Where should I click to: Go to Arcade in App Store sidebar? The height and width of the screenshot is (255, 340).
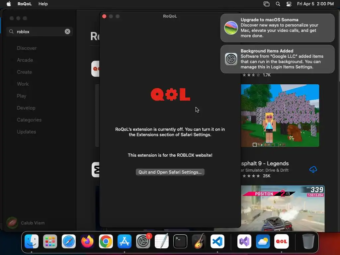25,60
